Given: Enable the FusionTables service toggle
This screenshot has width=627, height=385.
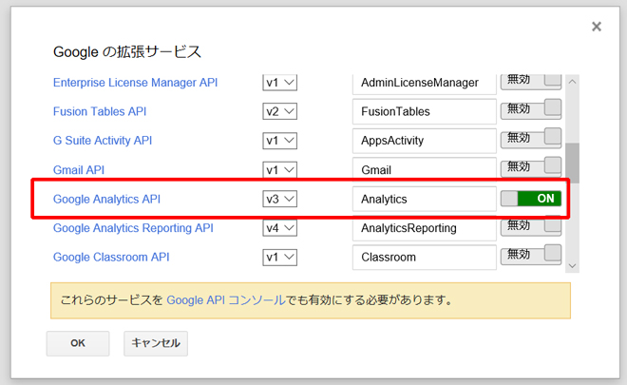Looking at the screenshot, I should pyautogui.click(x=531, y=109).
